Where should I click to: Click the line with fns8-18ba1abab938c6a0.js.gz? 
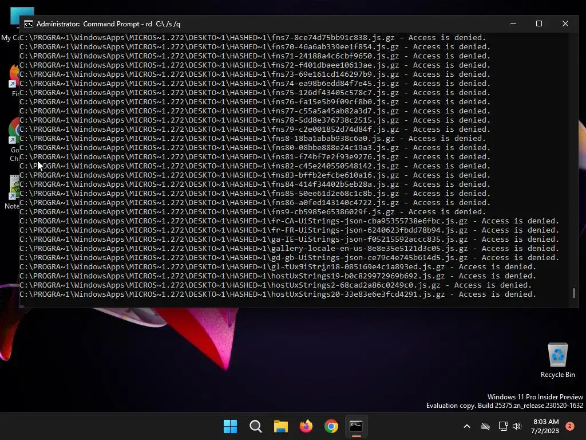(252, 139)
